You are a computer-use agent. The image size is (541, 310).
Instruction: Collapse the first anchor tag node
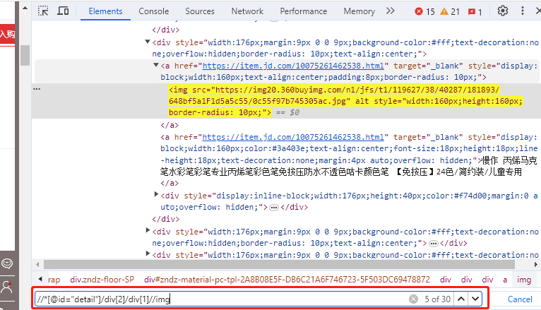(156, 65)
